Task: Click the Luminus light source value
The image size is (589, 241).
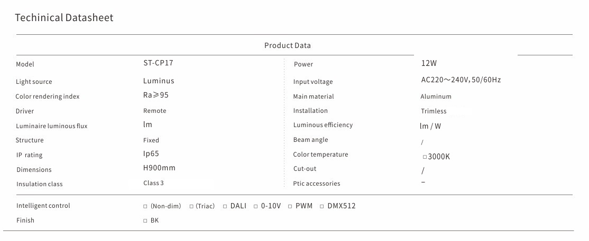Action: (159, 81)
